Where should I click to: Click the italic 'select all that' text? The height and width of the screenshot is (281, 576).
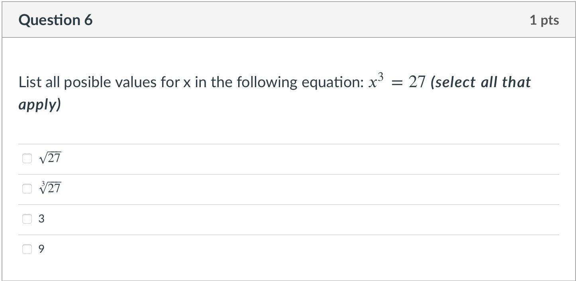coord(481,82)
